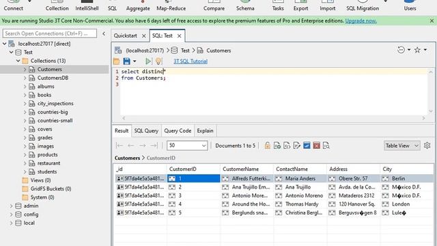
Task: Go to first page of results arrow
Action: (119, 146)
